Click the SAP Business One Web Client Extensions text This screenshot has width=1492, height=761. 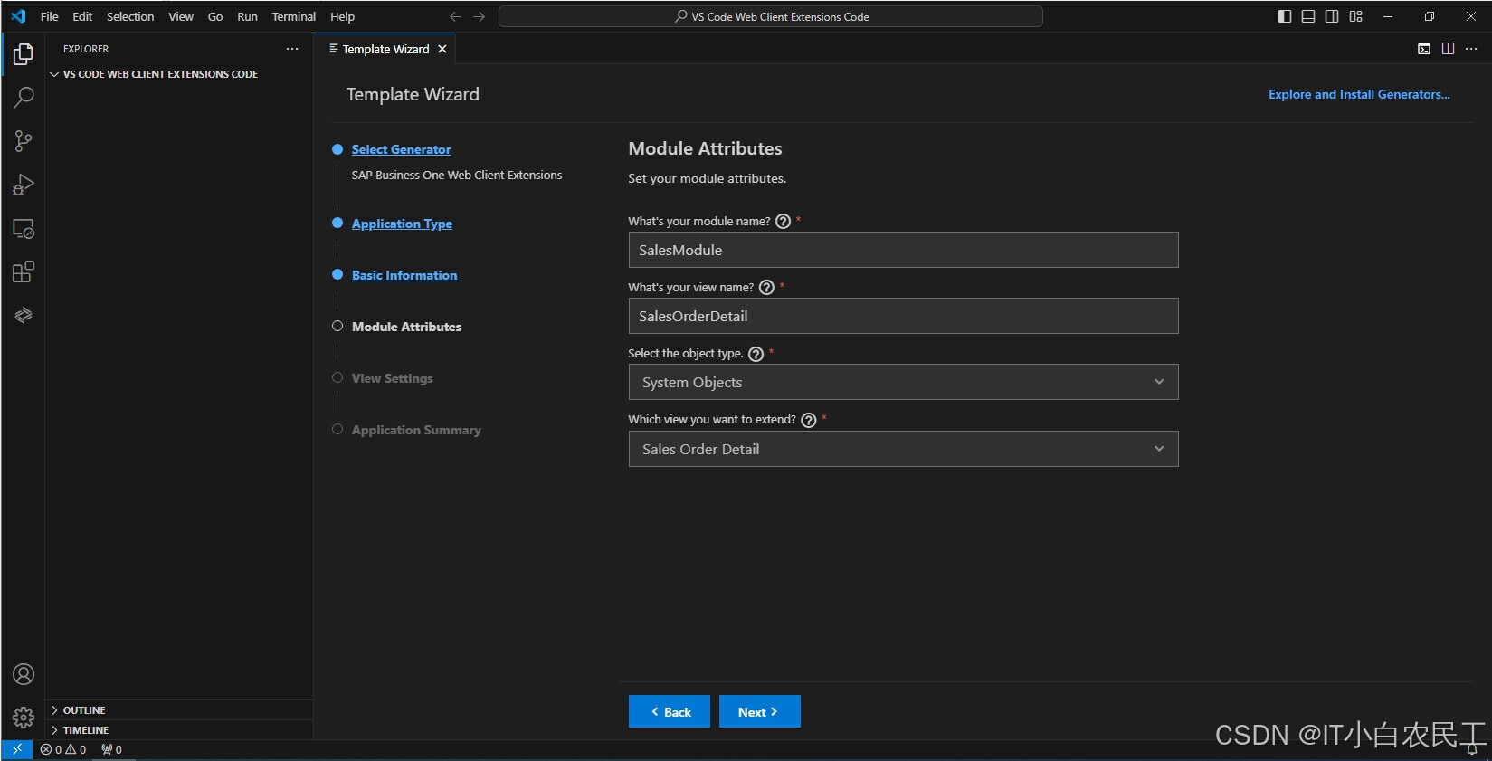tap(457, 176)
